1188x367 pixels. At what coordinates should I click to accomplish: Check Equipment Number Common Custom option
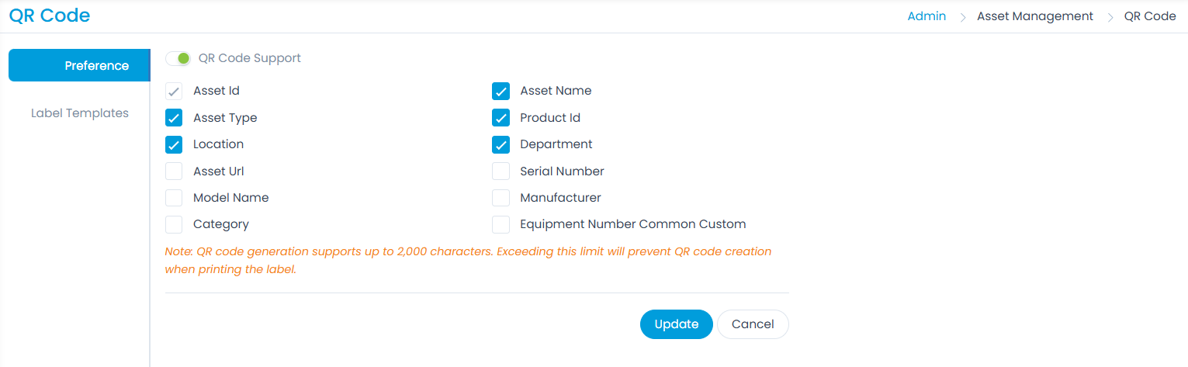(x=500, y=224)
